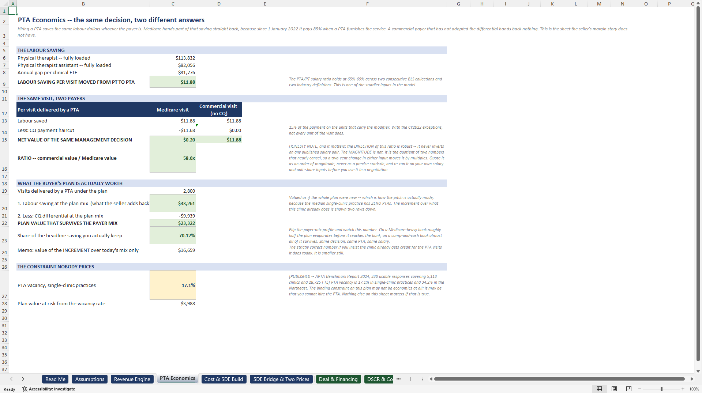This screenshot has width=702, height=393.
Task: Select column D header
Action: coord(219,4)
